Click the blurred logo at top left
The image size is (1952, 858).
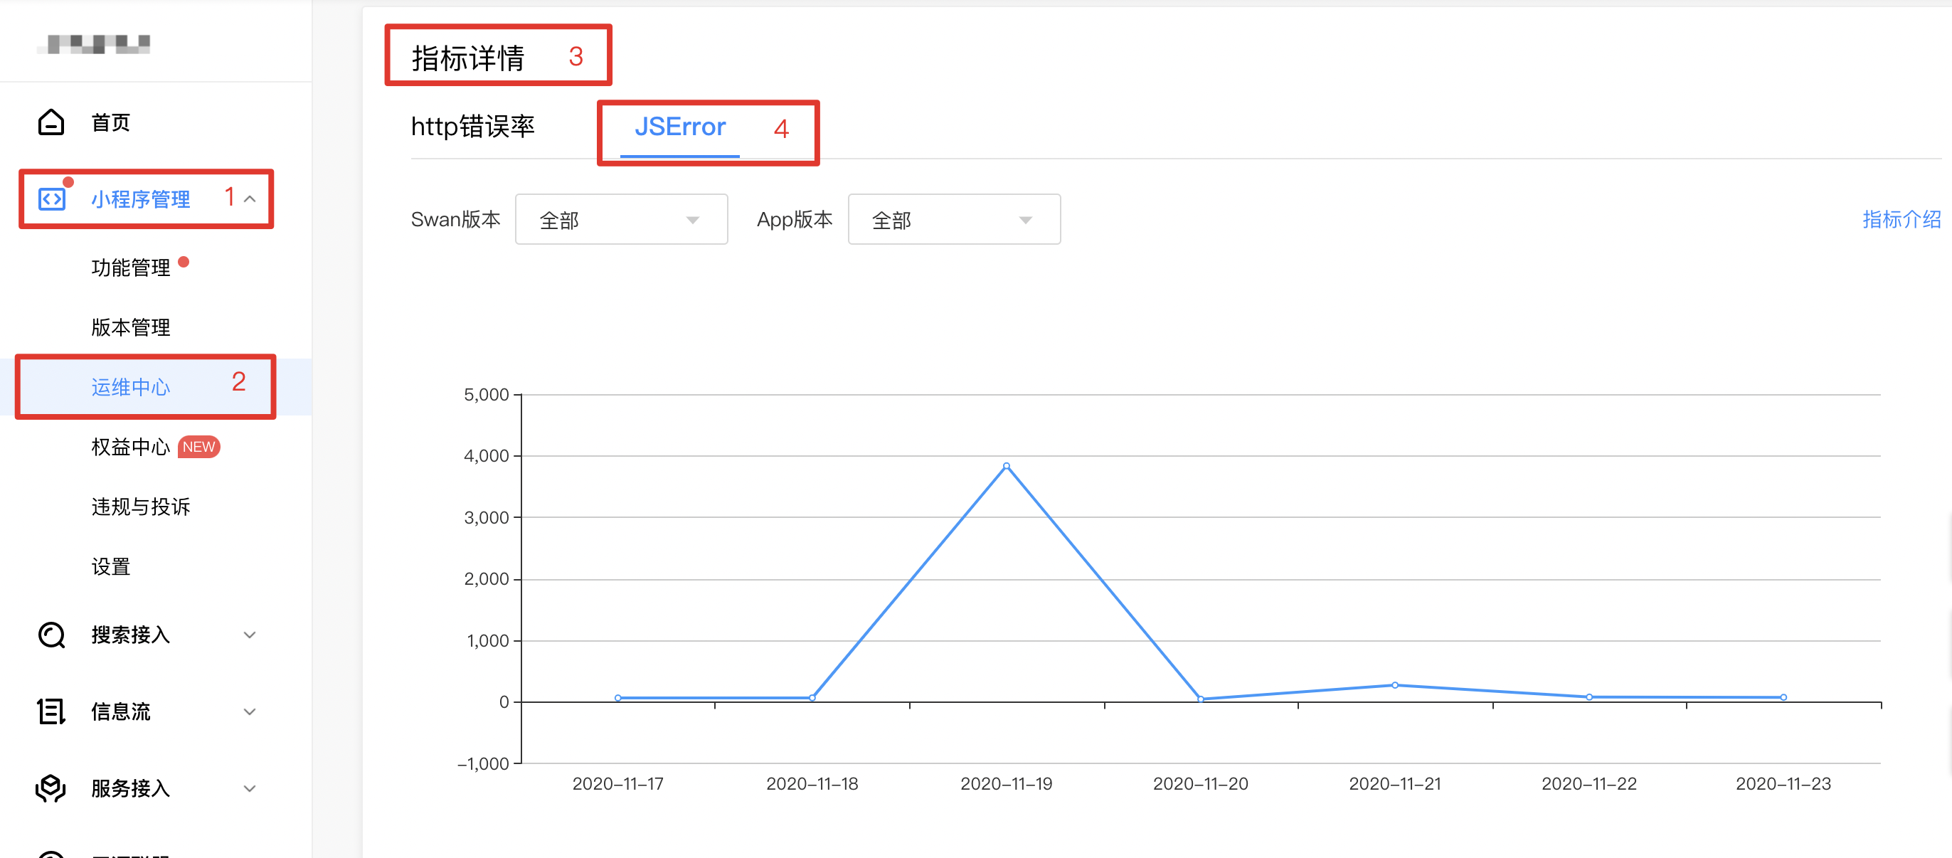94,45
